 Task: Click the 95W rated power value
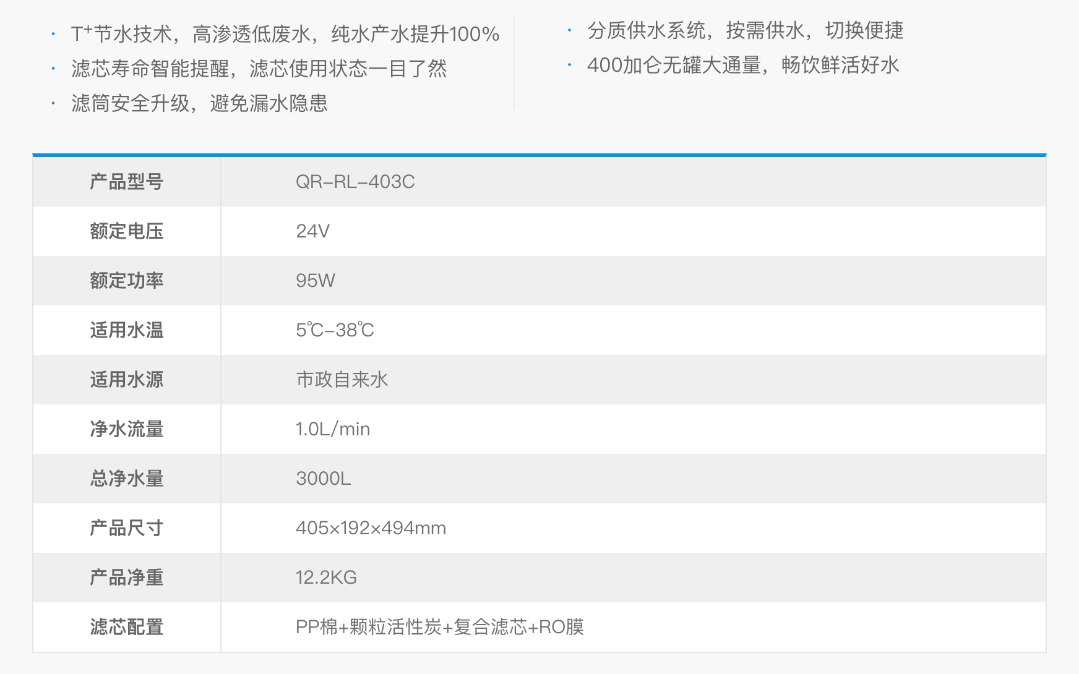click(315, 281)
